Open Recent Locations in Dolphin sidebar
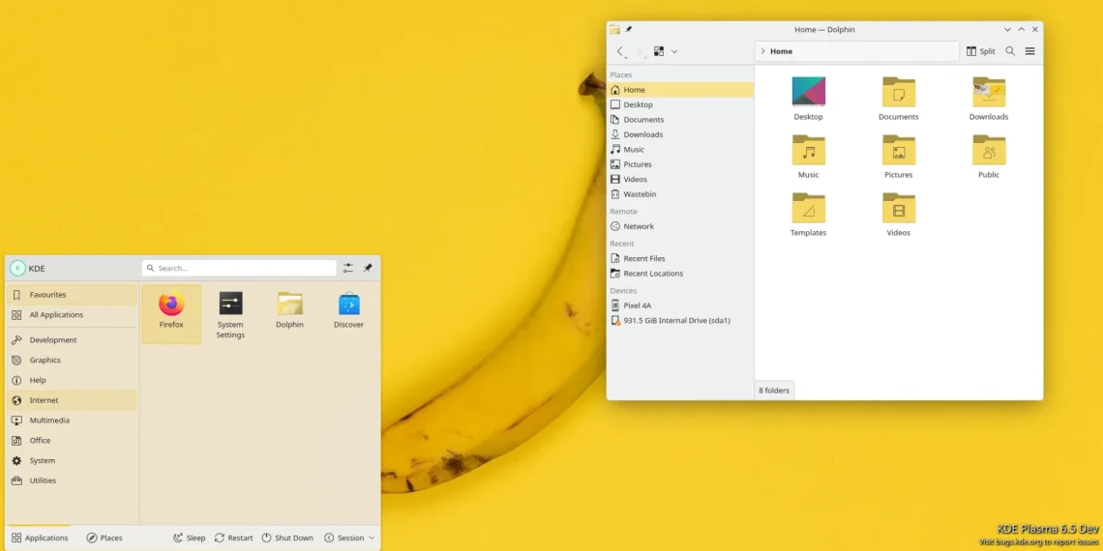Viewport: 1103px width, 551px height. pyautogui.click(x=679, y=274)
